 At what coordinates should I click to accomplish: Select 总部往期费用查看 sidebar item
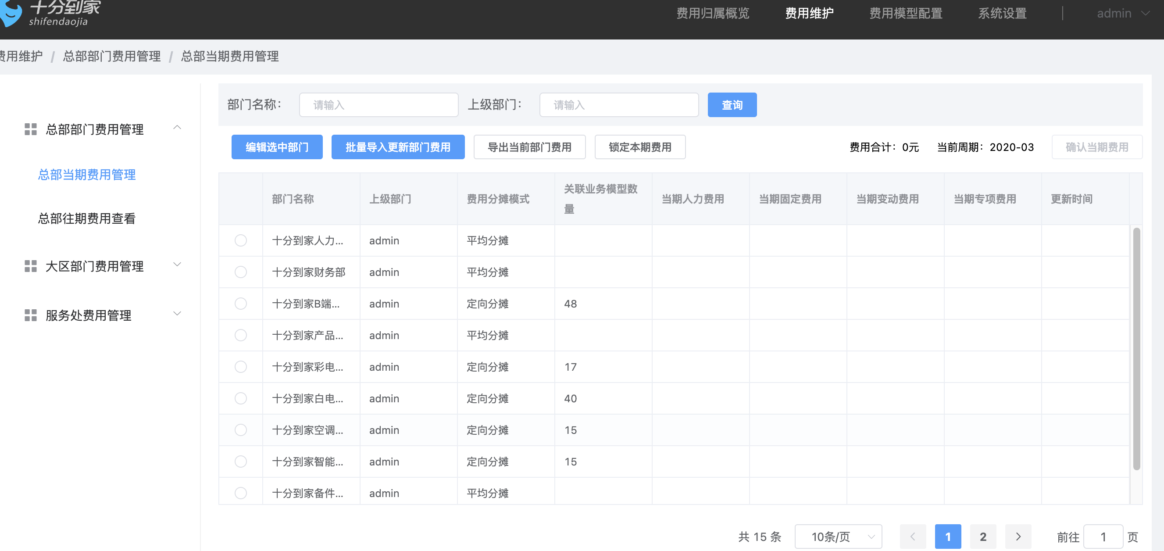[x=87, y=218]
